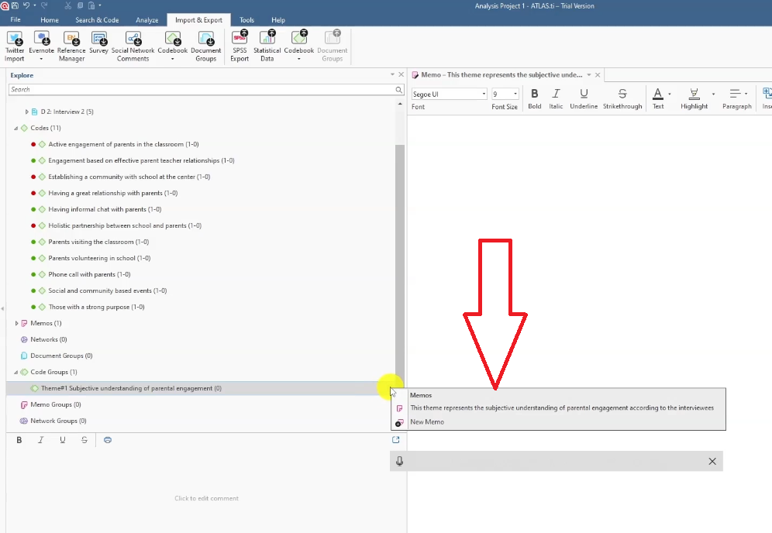Click the Twitter Import icon
This screenshot has width=772, height=533.
(x=15, y=40)
